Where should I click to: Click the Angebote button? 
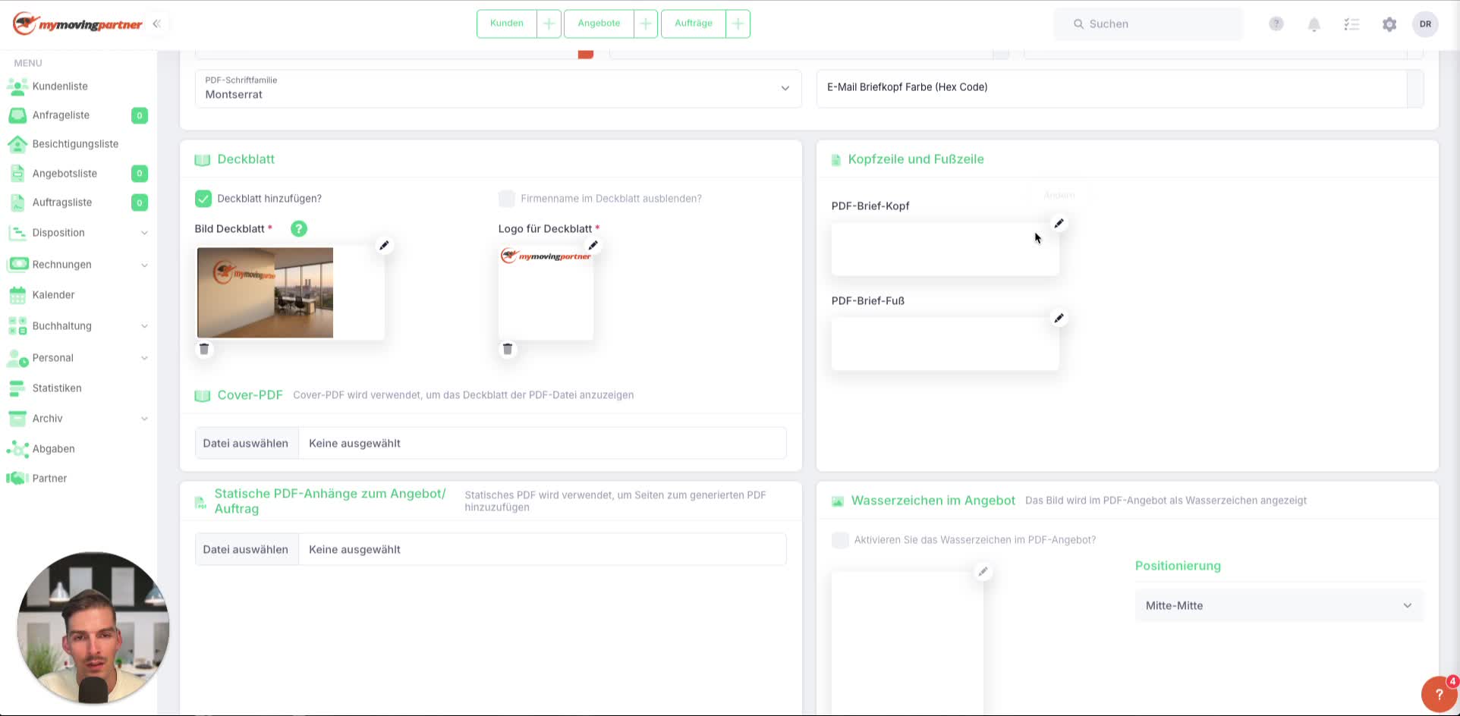point(599,24)
